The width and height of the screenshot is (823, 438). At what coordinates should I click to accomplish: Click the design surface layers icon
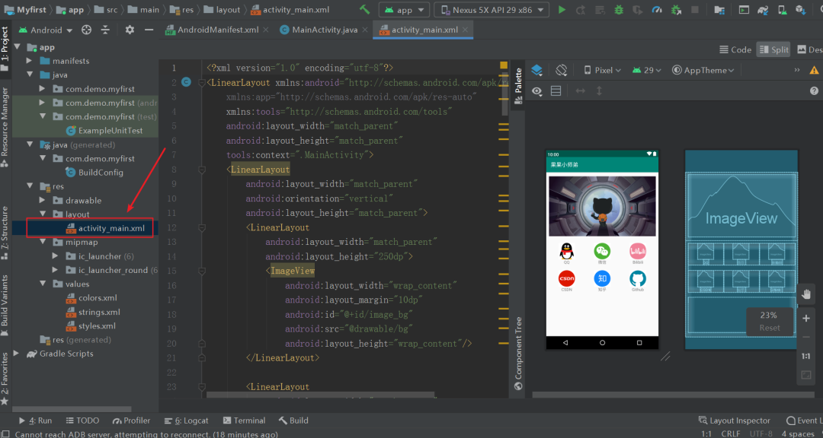[x=536, y=70]
